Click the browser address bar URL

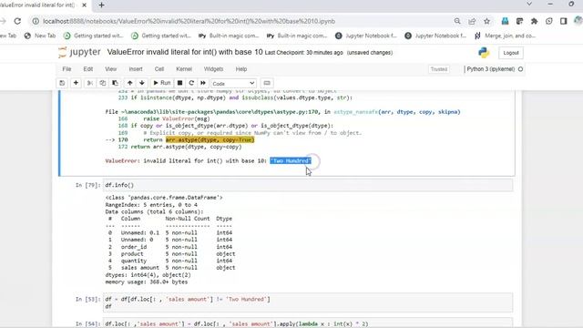click(x=189, y=22)
